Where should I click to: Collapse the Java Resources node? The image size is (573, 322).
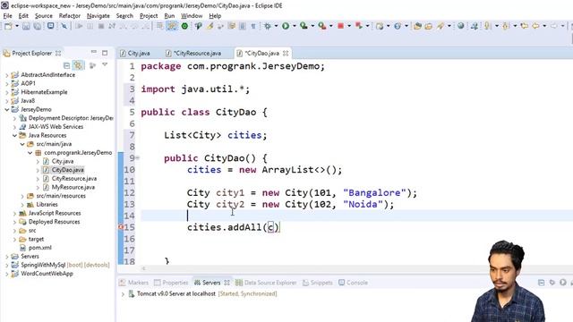[x=14, y=135]
